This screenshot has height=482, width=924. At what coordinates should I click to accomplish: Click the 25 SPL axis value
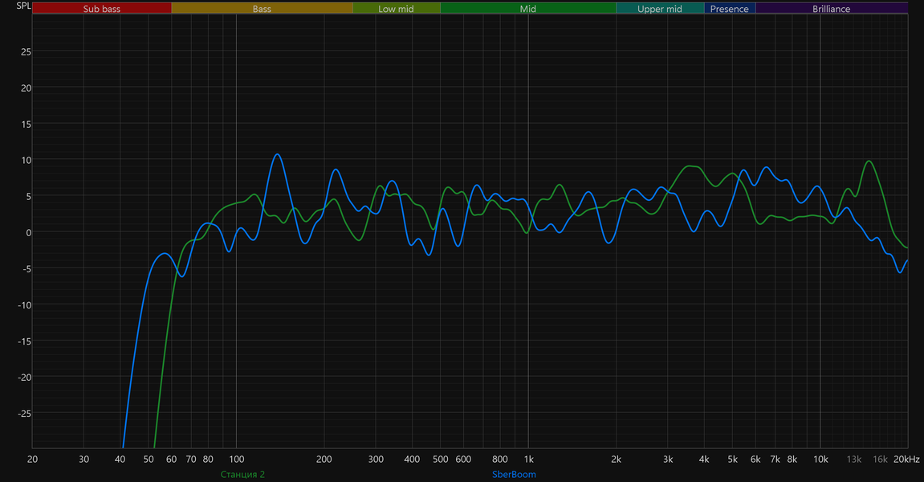[26, 52]
